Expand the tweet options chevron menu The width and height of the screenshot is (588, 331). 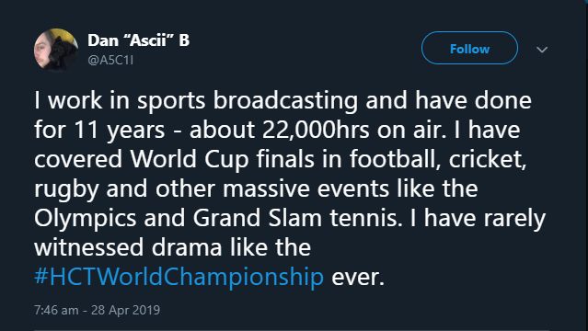click(x=542, y=50)
